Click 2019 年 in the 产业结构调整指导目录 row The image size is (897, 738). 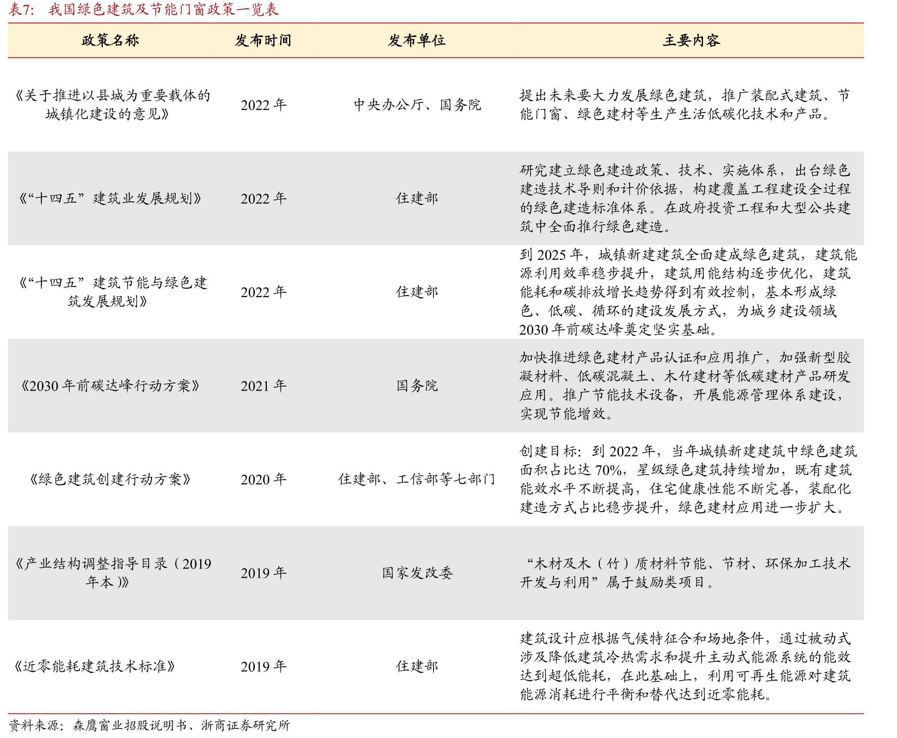[x=264, y=572]
